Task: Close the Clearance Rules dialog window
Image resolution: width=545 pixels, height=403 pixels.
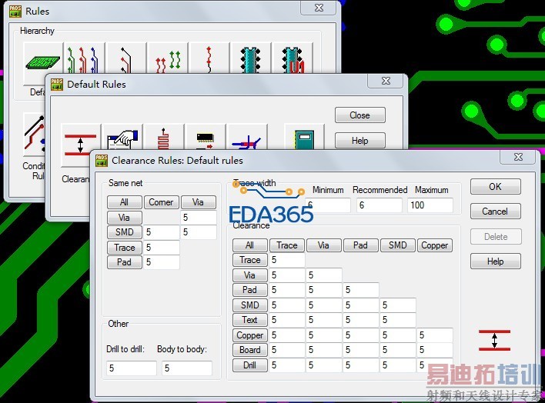Action: [x=518, y=157]
